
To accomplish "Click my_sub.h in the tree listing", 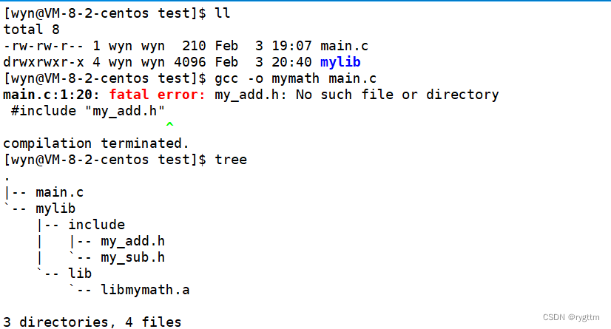I will point(133,258).
